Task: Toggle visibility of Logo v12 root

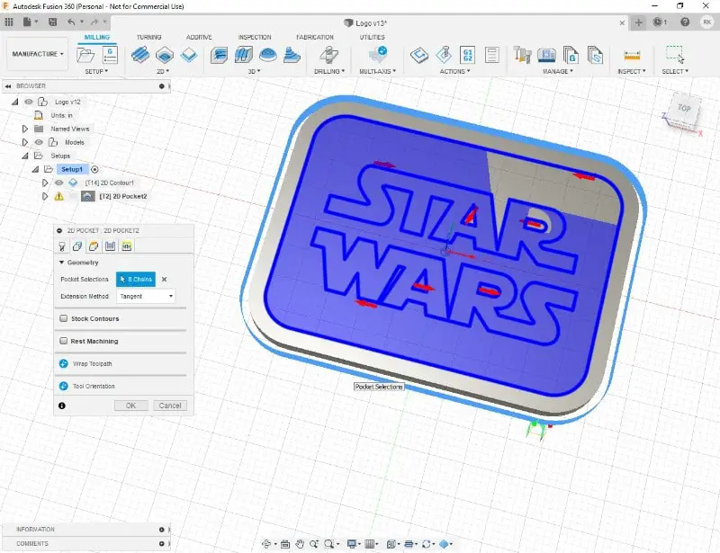Action: (29, 102)
